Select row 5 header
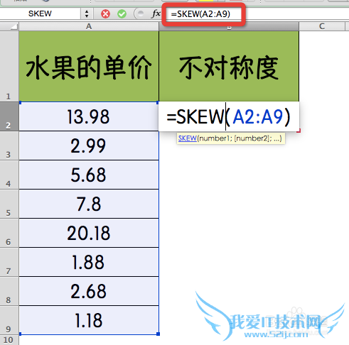The width and height of the screenshot is (349, 345). (9, 204)
